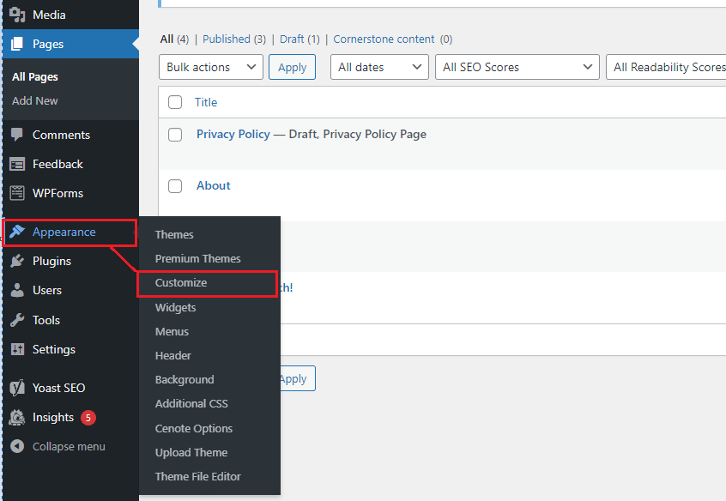Click the Feedback form icon
The width and height of the screenshot is (726, 501).
17,164
